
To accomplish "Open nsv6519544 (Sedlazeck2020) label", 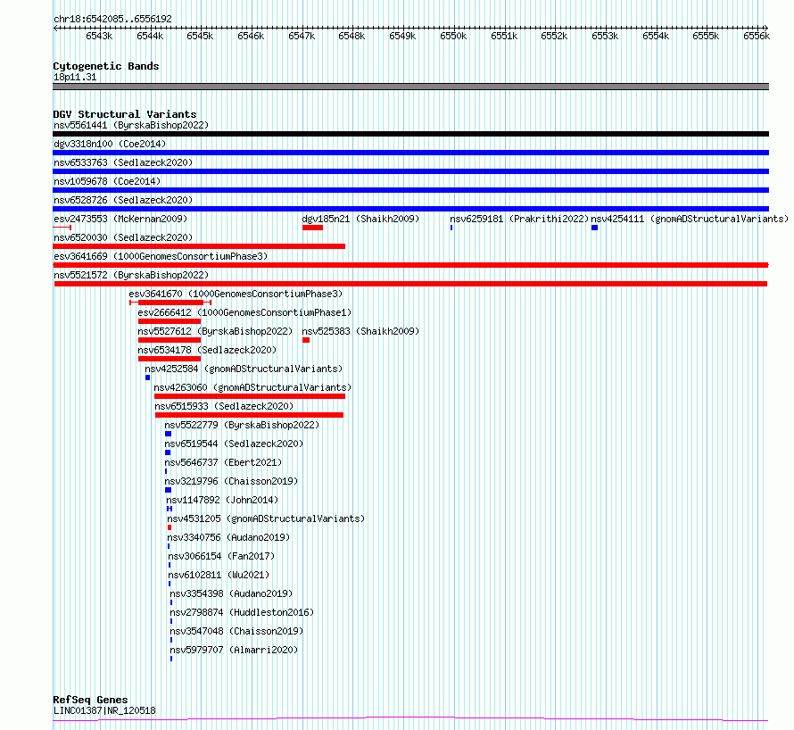I will (x=234, y=444).
